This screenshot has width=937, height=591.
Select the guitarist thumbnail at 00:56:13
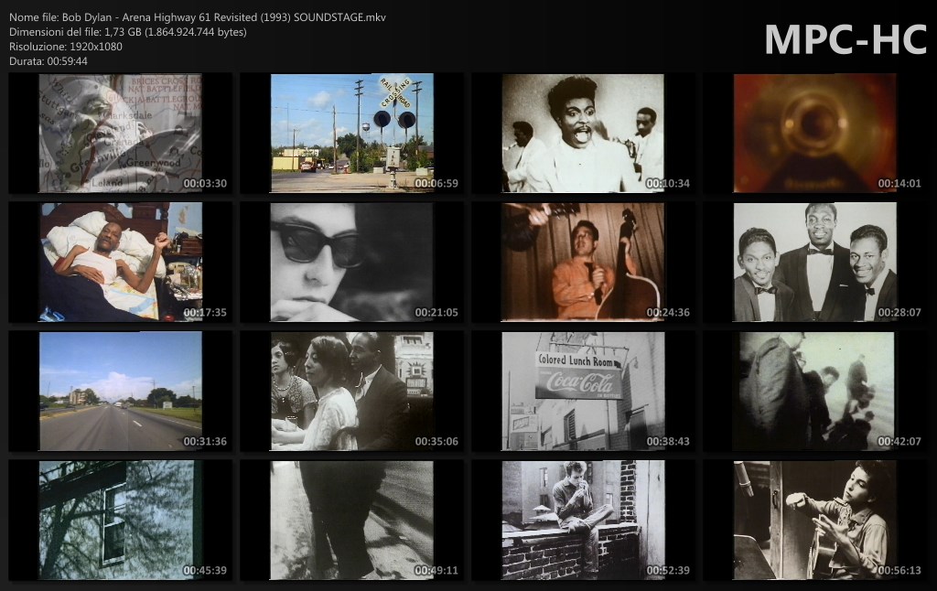(x=815, y=520)
